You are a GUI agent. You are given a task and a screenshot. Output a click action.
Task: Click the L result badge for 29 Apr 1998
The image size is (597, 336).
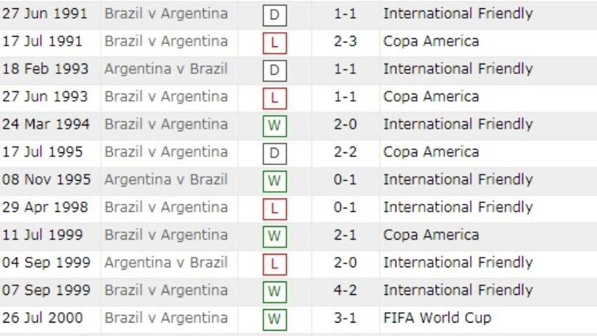(275, 208)
